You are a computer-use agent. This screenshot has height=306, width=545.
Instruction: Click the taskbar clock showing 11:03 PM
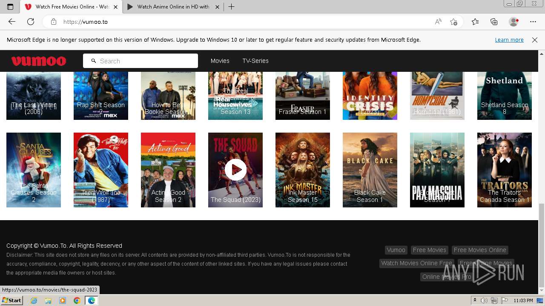click(523, 300)
